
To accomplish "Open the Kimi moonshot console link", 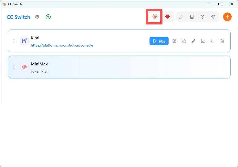I will (x=62, y=45).
